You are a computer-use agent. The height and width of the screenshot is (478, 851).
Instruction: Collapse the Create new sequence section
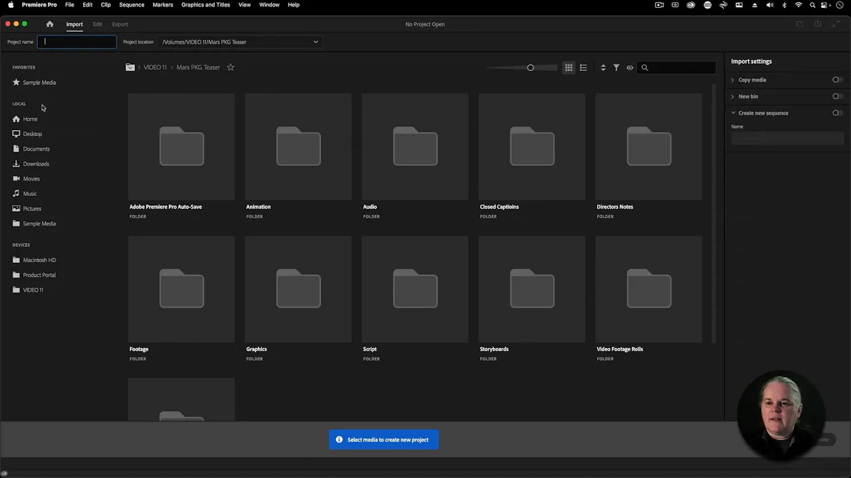tap(733, 113)
